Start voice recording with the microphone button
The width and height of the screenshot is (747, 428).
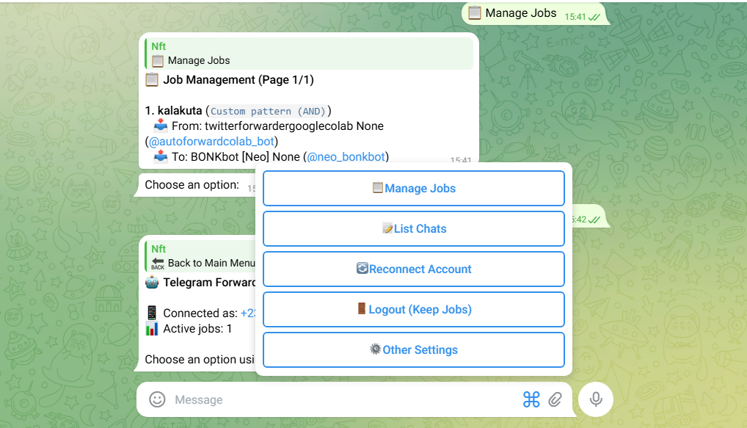[x=596, y=399]
